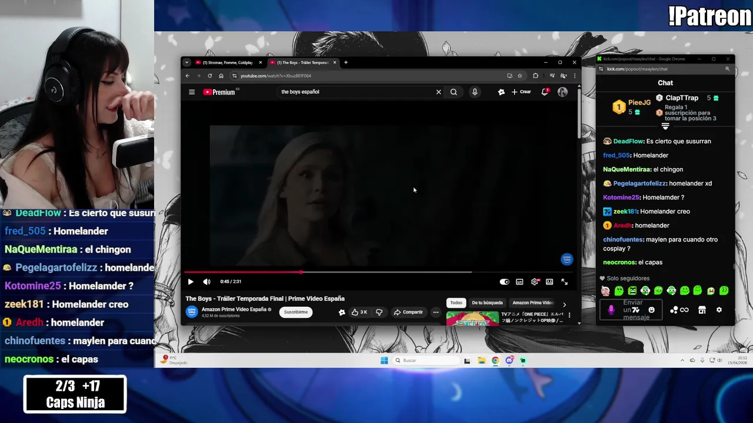Open a new Chrome tab
Viewport: 753px width, 423px height.
pyautogui.click(x=346, y=62)
